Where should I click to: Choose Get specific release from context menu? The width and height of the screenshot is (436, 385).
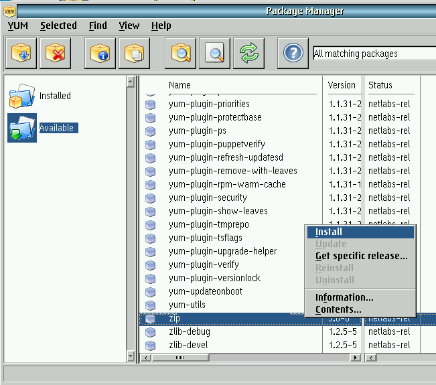click(x=360, y=256)
